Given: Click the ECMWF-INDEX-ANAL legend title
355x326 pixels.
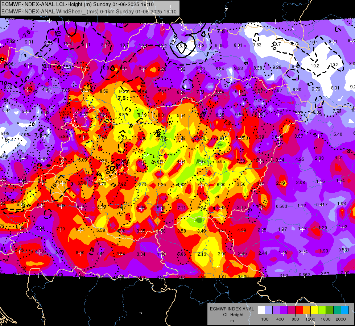Looking at the screenshot, I should click(232, 309).
